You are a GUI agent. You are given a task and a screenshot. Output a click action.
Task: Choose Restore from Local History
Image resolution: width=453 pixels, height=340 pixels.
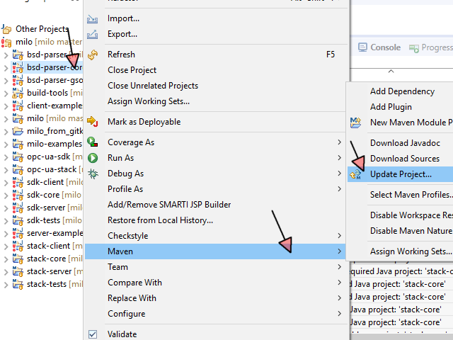click(161, 220)
